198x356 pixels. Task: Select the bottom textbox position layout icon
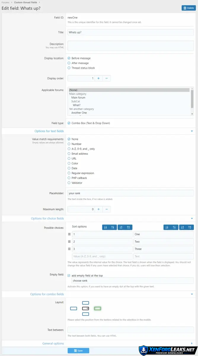click(x=85, y=314)
